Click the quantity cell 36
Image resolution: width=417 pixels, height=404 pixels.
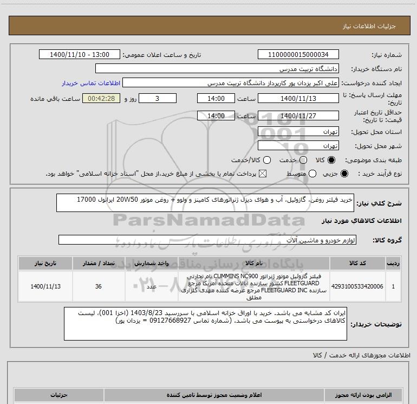pyautogui.click(x=99, y=286)
